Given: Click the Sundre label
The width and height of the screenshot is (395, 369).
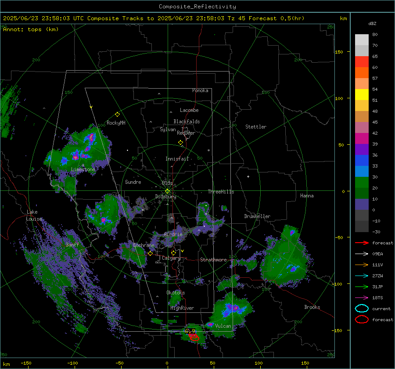Looking at the screenshot, I should pyautogui.click(x=133, y=182).
